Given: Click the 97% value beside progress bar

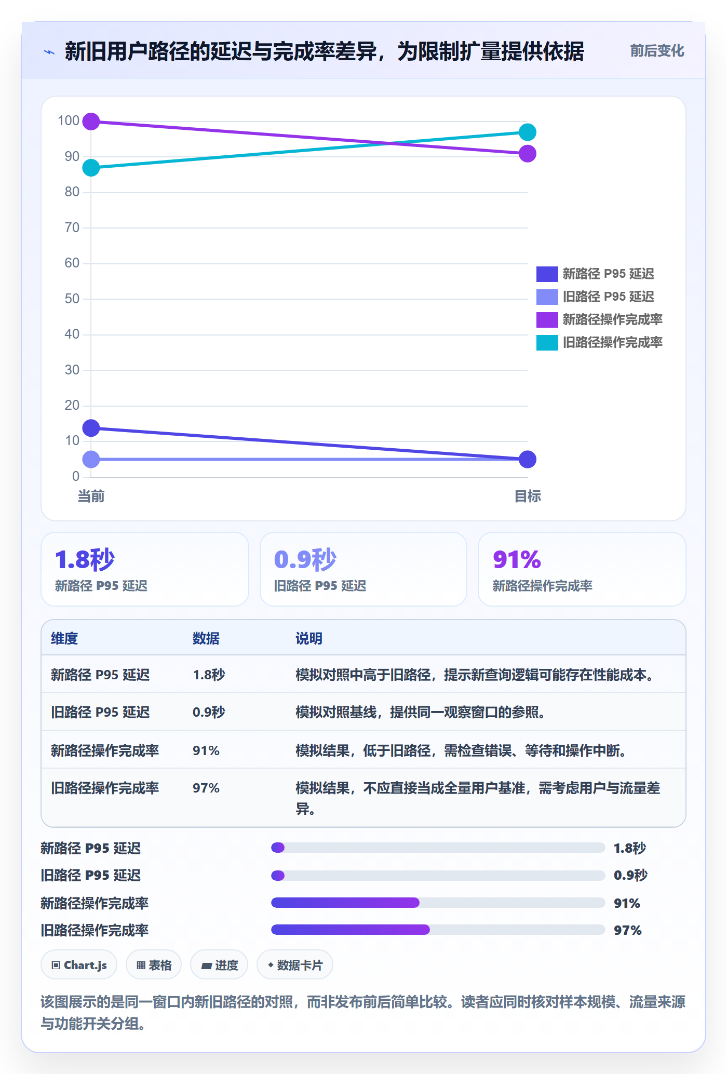Looking at the screenshot, I should [628, 930].
